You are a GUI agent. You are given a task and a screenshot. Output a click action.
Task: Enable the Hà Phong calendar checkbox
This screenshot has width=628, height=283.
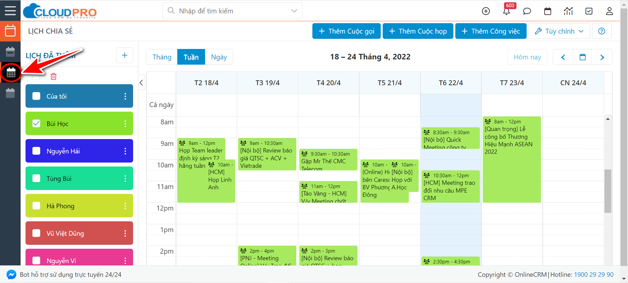pyautogui.click(x=36, y=206)
